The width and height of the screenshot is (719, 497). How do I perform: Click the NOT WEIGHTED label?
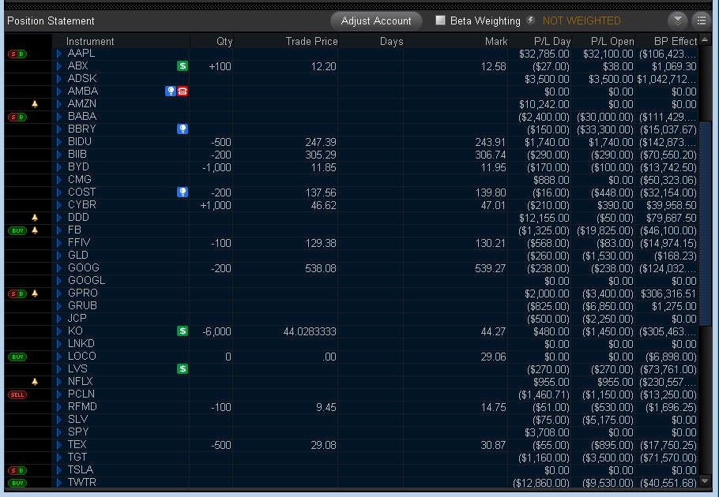tap(582, 21)
